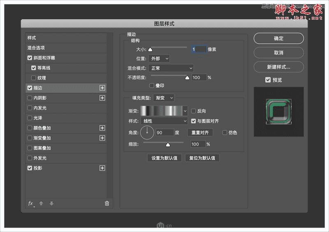329x232 pixels.
Task: Click the 确定 button
Action: point(279,39)
